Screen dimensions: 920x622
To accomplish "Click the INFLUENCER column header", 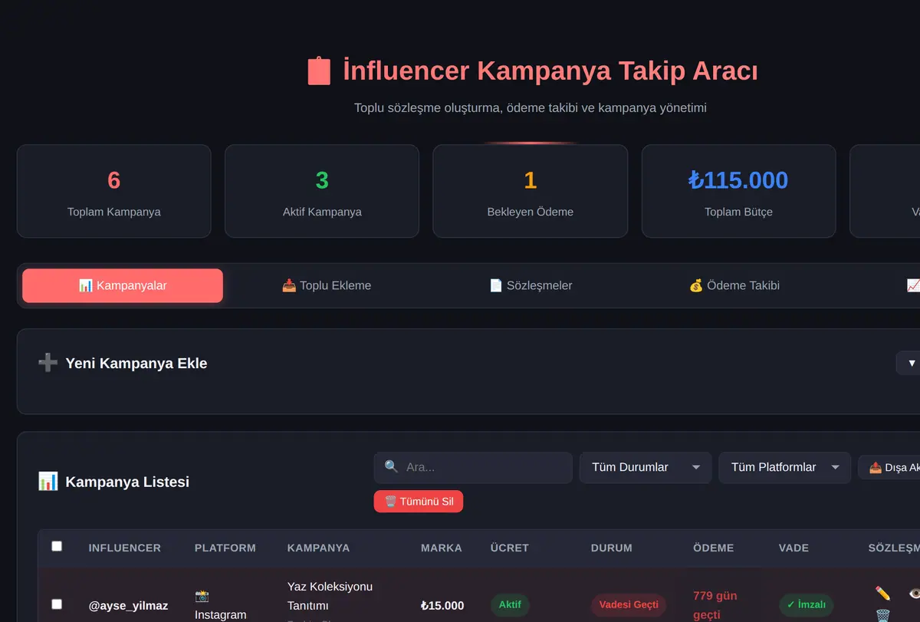I will coord(125,548).
